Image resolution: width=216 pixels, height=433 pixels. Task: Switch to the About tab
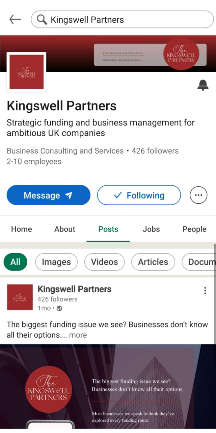[x=65, y=229]
